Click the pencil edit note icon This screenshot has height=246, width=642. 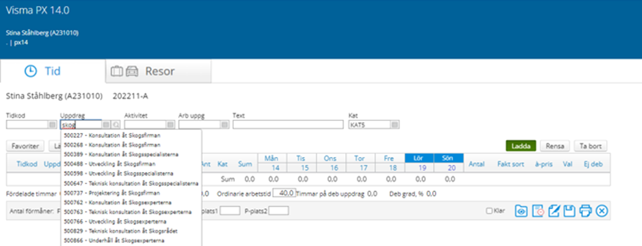pos(554,211)
